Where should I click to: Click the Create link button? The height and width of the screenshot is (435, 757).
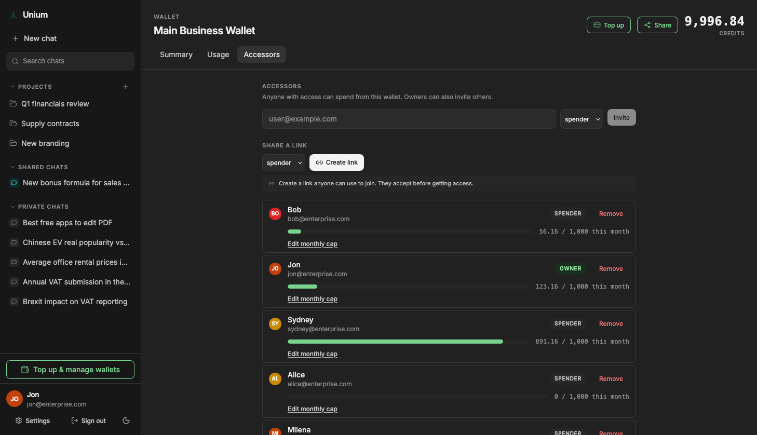(336, 162)
